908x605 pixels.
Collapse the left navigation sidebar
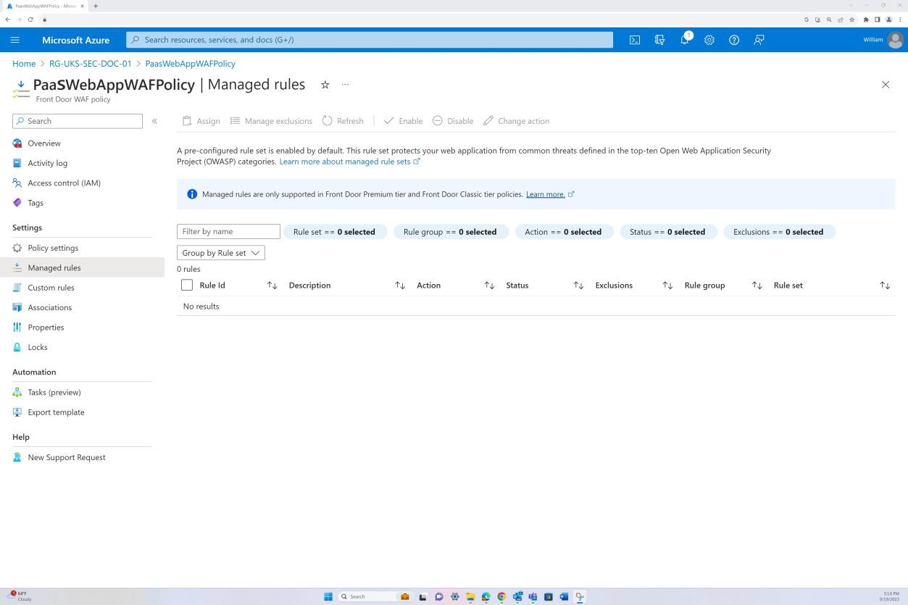tap(154, 121)
